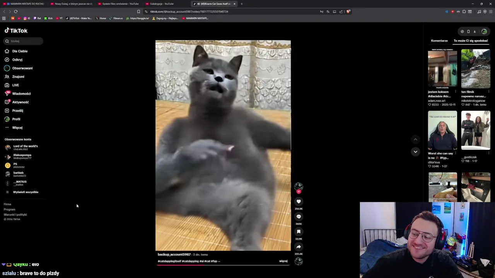The height and width of the screenshot is (278, 495).
Task: Open Lord of the world's account
Action: (x=21, y=147)
